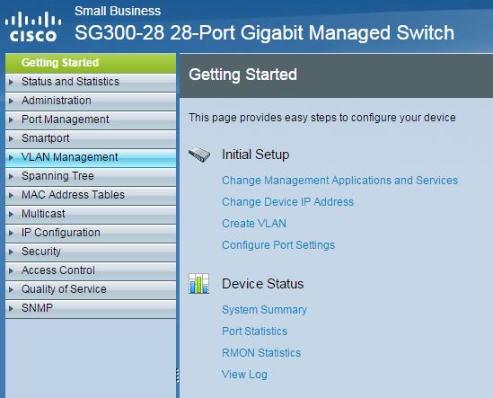
Task: Open the System Summary link
Action: (x=264, y=310)
